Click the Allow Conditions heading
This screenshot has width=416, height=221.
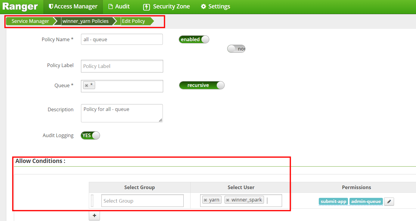point(40,161)
